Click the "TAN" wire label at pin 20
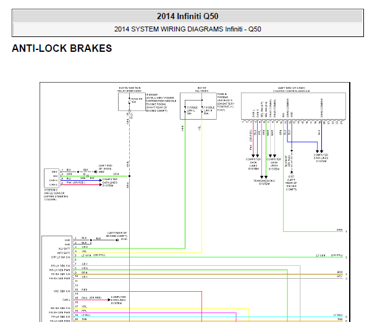 (84, 320)
